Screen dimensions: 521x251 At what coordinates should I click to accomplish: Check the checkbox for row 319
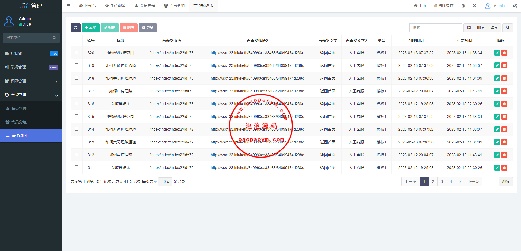[77, 65]
